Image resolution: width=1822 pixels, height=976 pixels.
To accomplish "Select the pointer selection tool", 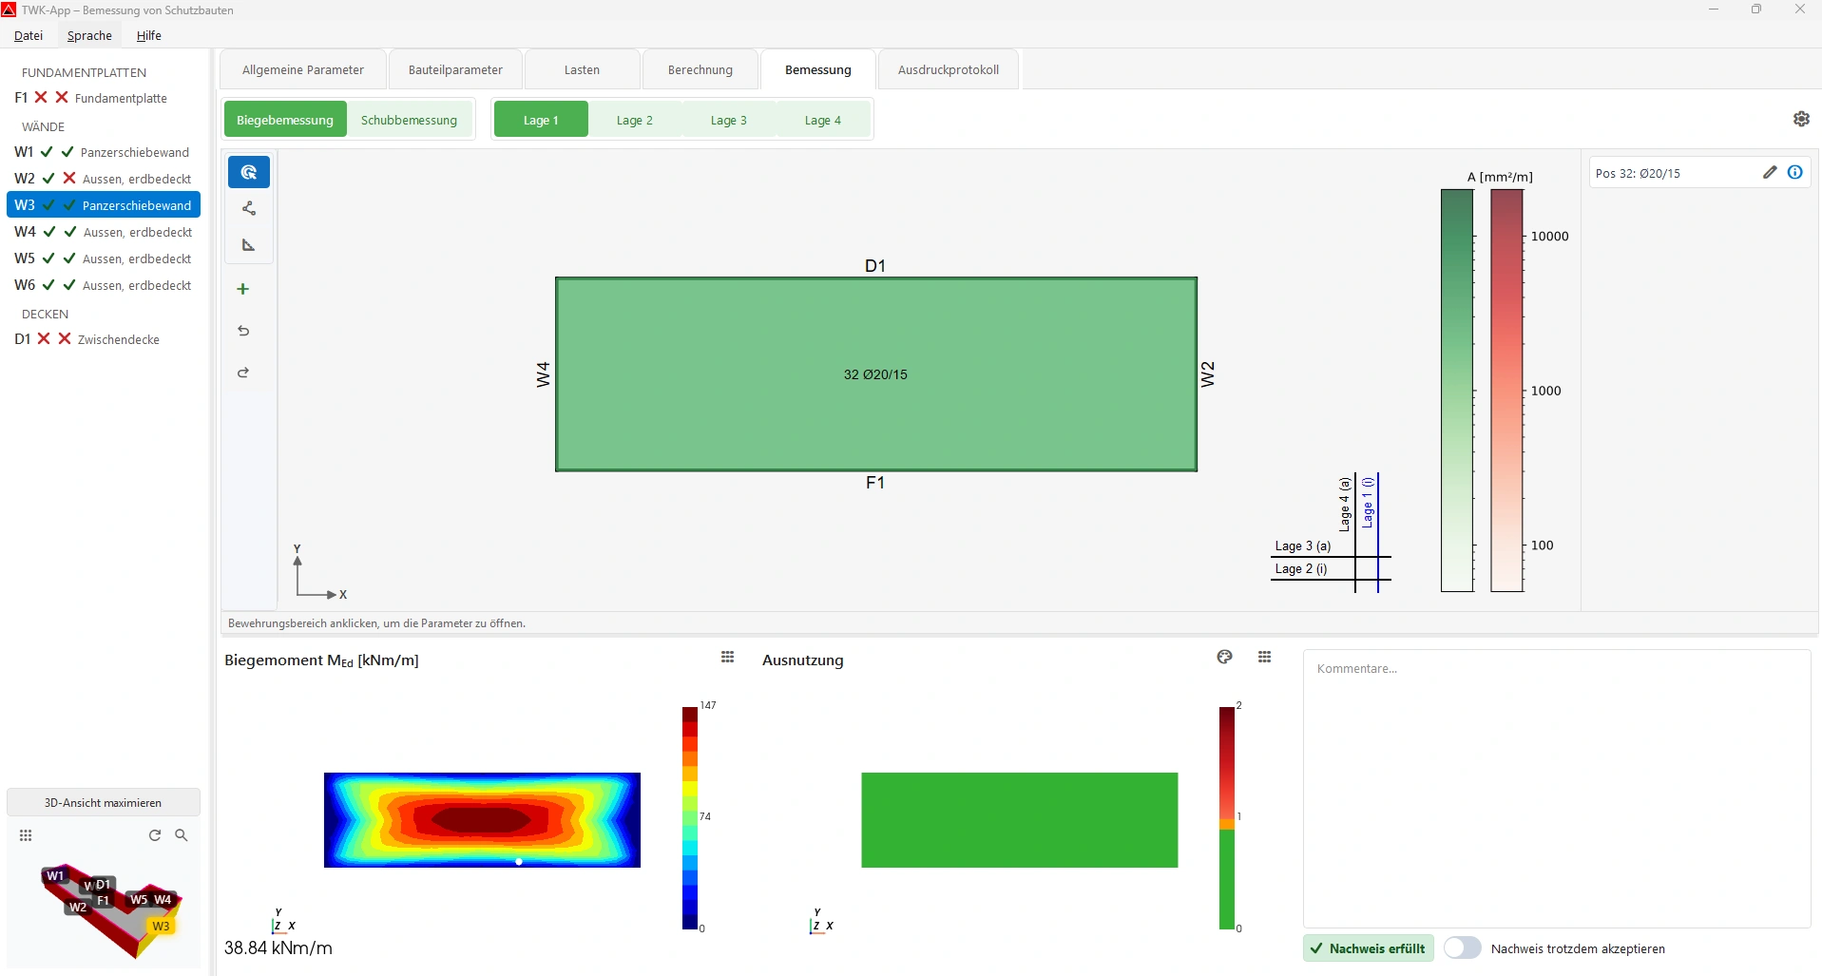I will click(249, 172).
